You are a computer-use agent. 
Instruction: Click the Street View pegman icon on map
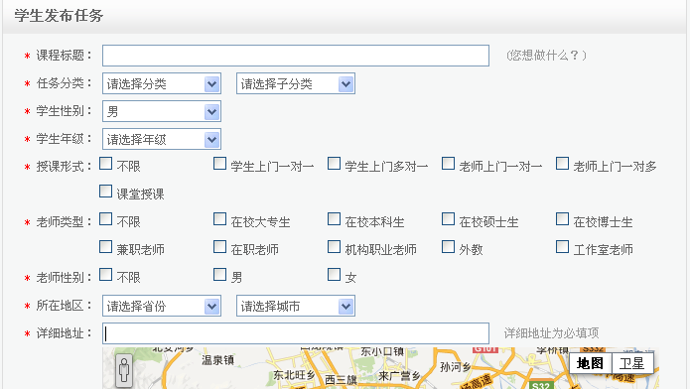124,371
